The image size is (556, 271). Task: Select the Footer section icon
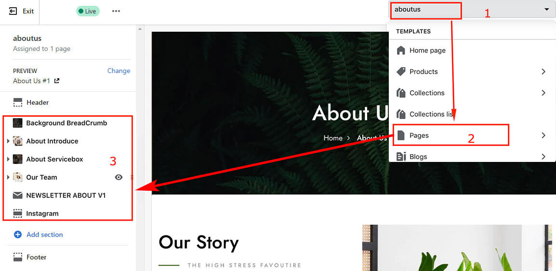(17, 257)
